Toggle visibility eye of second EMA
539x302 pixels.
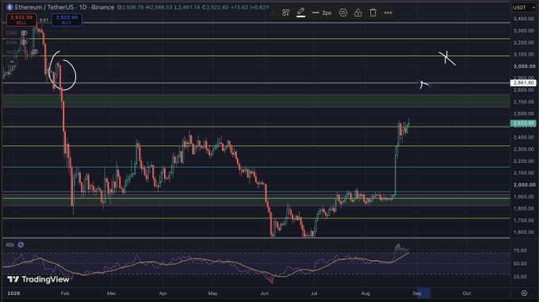tap(24, 42)
